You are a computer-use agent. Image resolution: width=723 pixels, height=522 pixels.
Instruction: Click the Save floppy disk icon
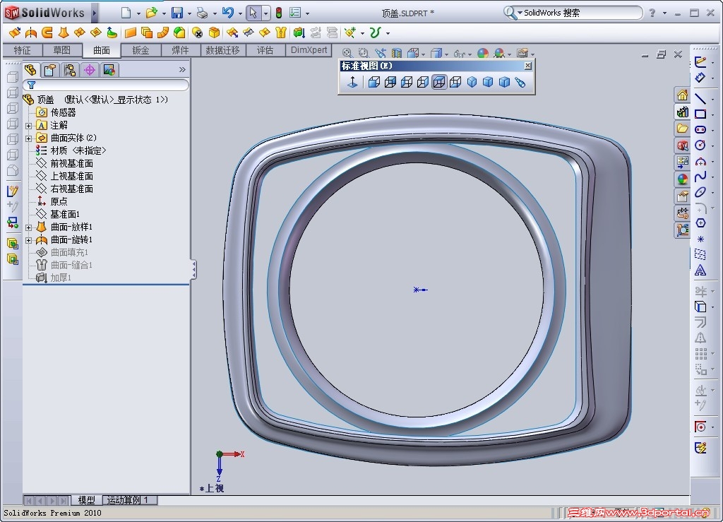pyautogui.click(x=177, y=13)
